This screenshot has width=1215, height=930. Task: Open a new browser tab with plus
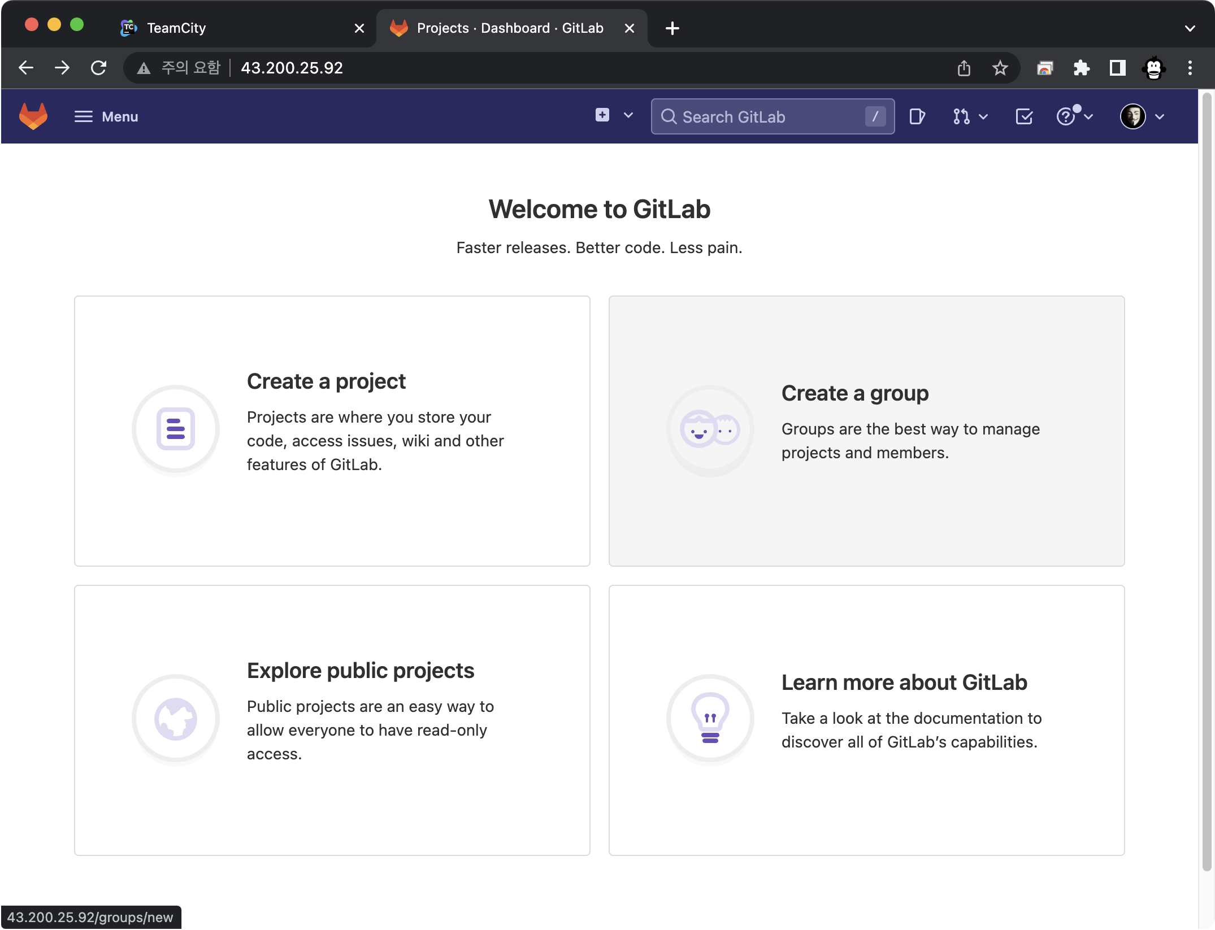(x=672, y=28)
